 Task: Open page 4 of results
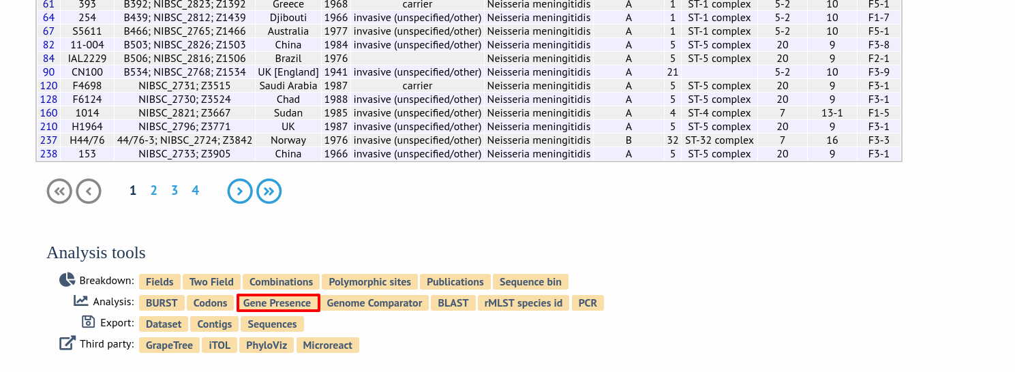(196, 191)
